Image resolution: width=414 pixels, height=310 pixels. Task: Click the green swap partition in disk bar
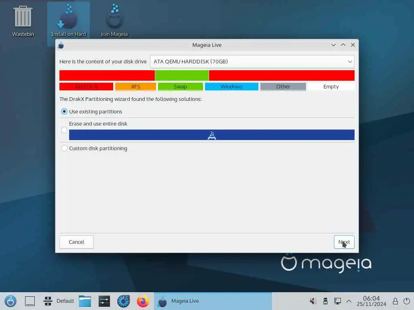click(x=182, y=75)
